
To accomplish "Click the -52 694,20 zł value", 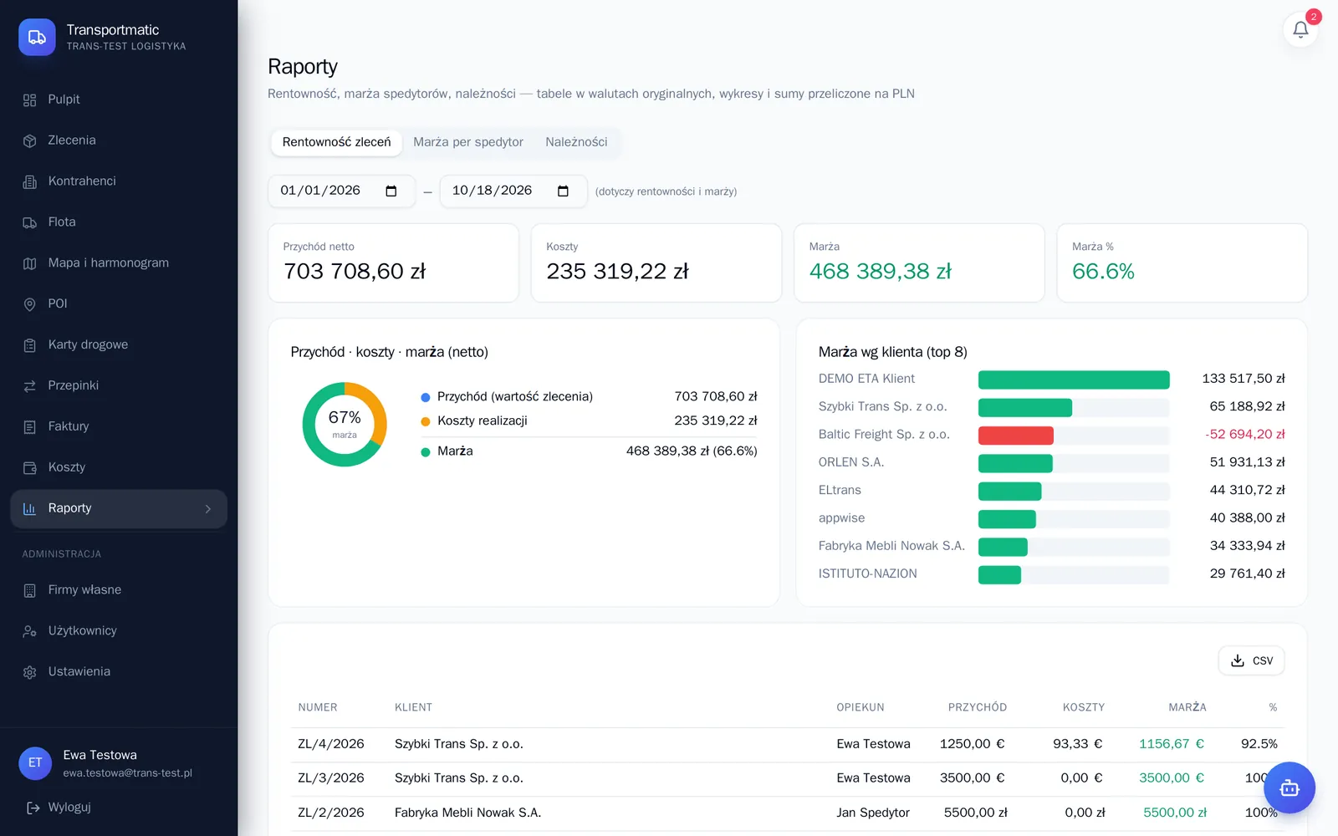I will point(1244,435).
